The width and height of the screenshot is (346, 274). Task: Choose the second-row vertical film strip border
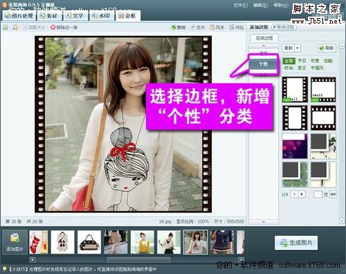click(295, 118)
